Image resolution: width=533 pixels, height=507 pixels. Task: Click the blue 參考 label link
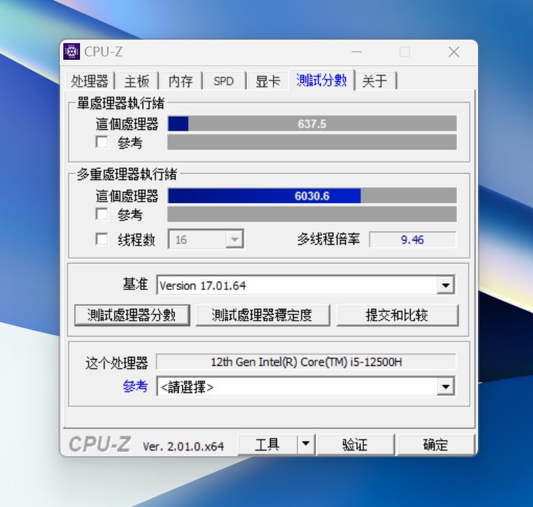135,387
